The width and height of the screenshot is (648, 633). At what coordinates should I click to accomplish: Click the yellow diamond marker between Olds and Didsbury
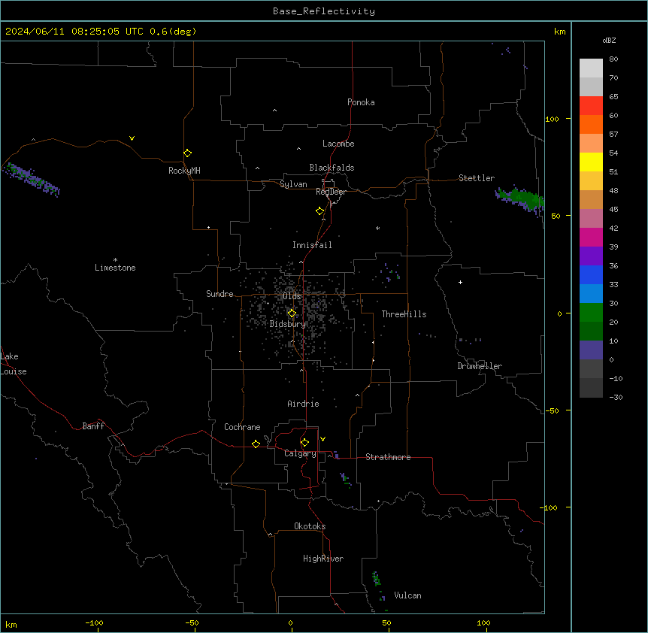pyautogui.click(x=292, y=313)
